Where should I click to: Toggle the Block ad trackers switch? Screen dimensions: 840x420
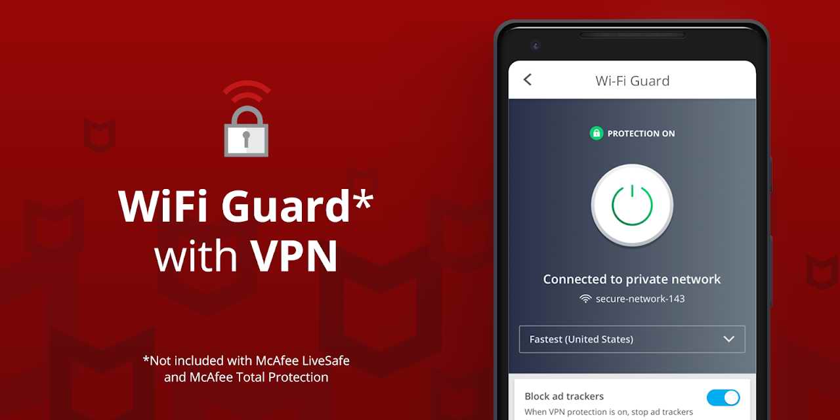pyautogui.click(x=723, y=398)
